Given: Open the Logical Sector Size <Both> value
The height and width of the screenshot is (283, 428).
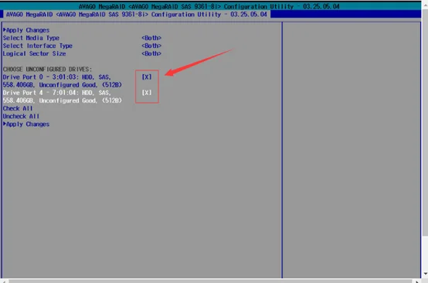Looking at the screenshot, I should tap(151, 53).
